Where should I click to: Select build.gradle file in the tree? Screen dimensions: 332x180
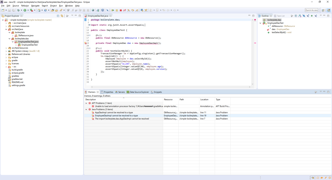pos(17,70)
